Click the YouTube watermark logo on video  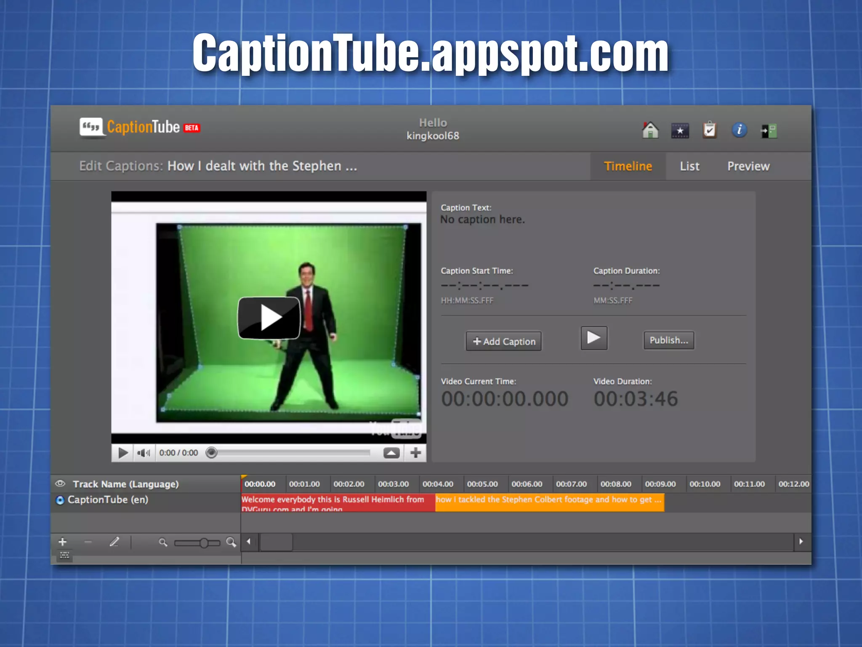(396, 429)
